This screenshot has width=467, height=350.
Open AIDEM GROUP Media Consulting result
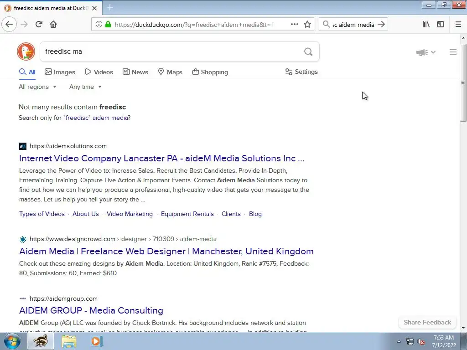coord(91,310)
